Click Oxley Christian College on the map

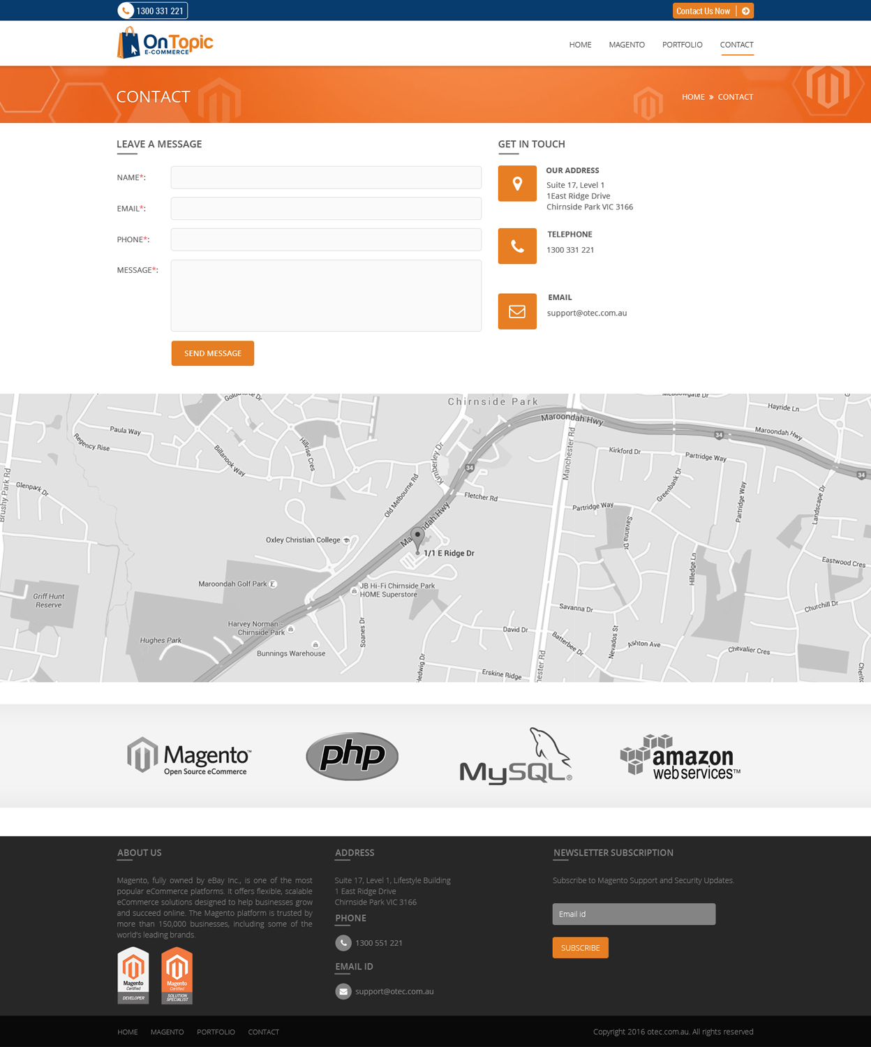[304, 540]
